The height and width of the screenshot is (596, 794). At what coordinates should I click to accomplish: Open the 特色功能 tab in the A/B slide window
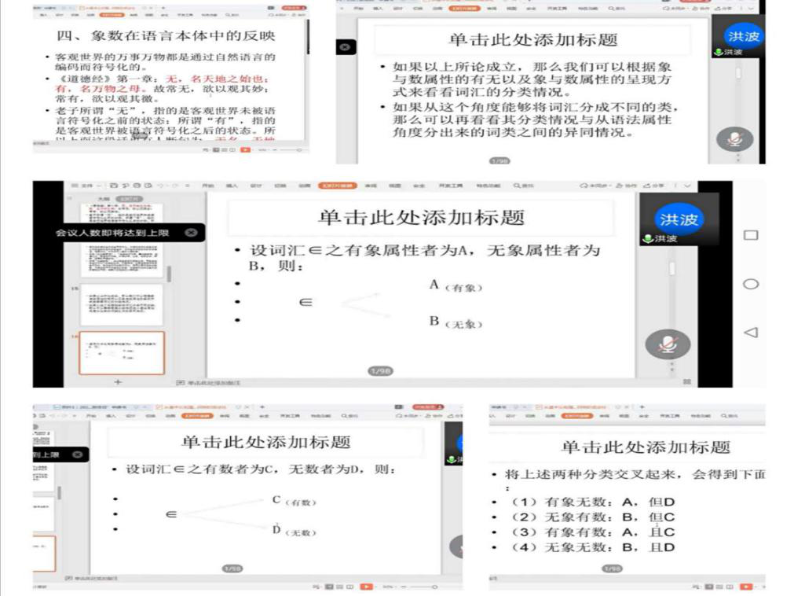[488, 186]
